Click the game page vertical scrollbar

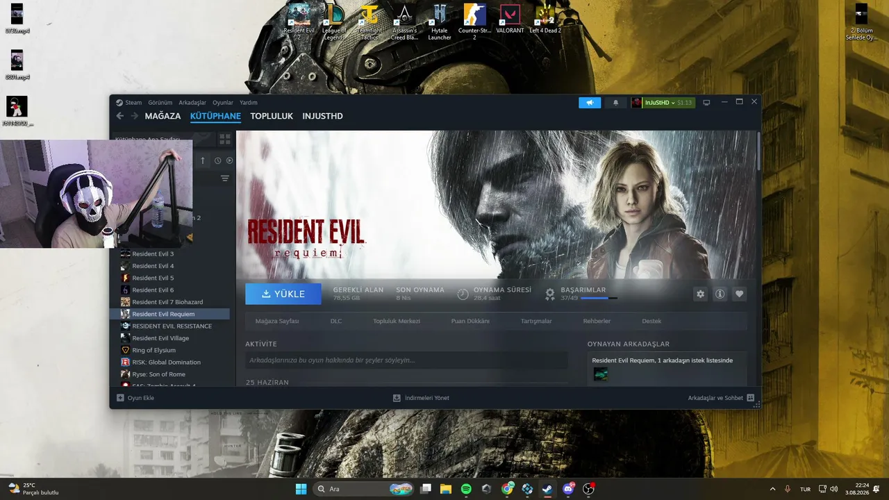click(758, 151)
